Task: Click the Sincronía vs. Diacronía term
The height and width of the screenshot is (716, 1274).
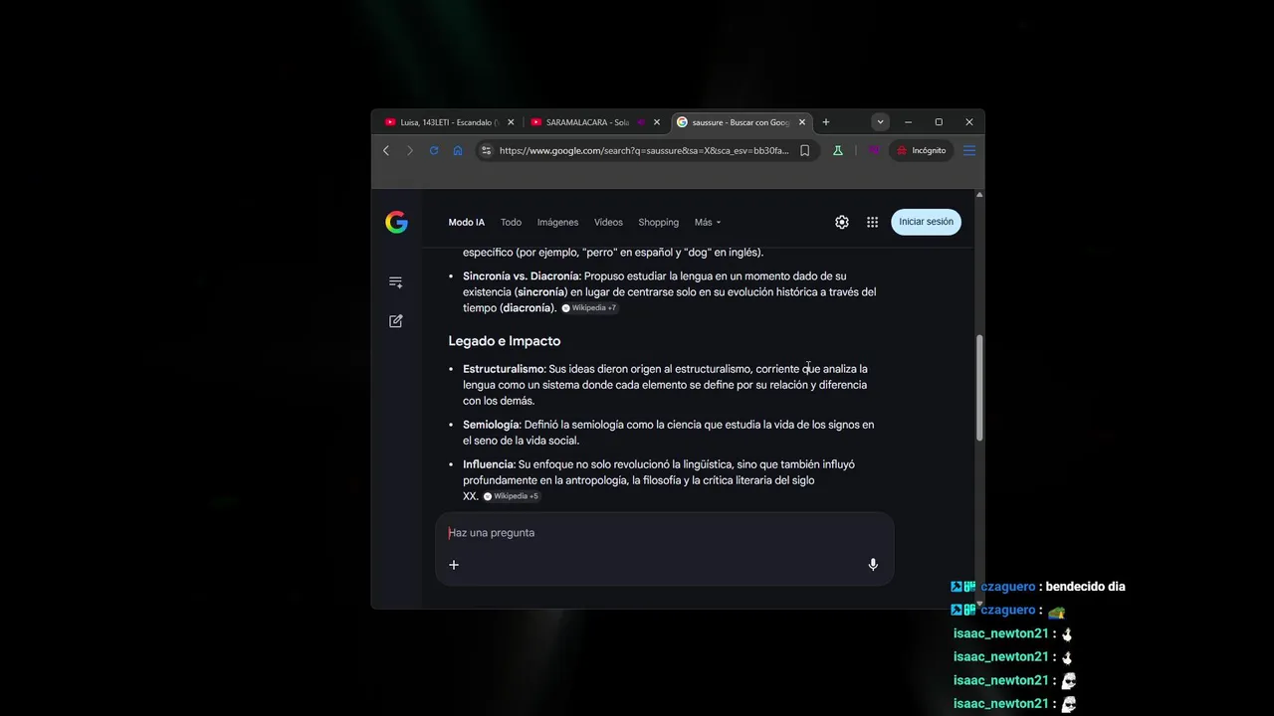Action: pyautogui.click(x=521, y=276)
